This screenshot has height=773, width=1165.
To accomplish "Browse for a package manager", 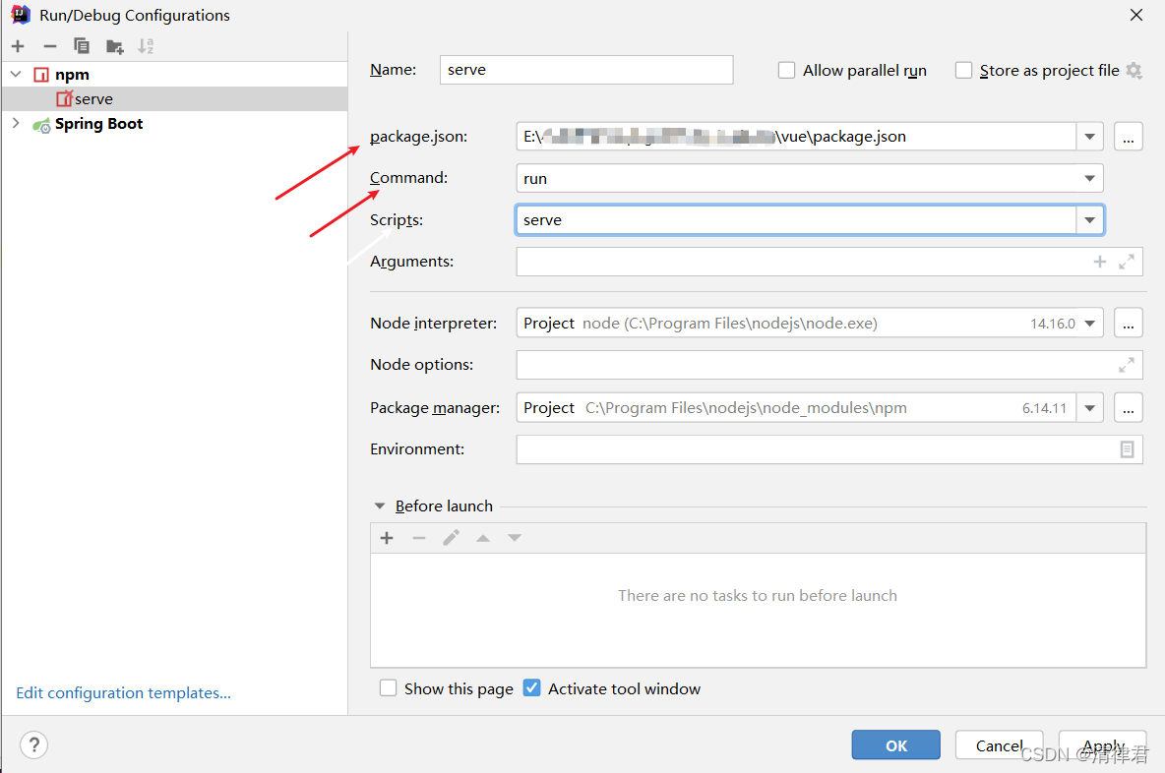I will click(1128, 408).
